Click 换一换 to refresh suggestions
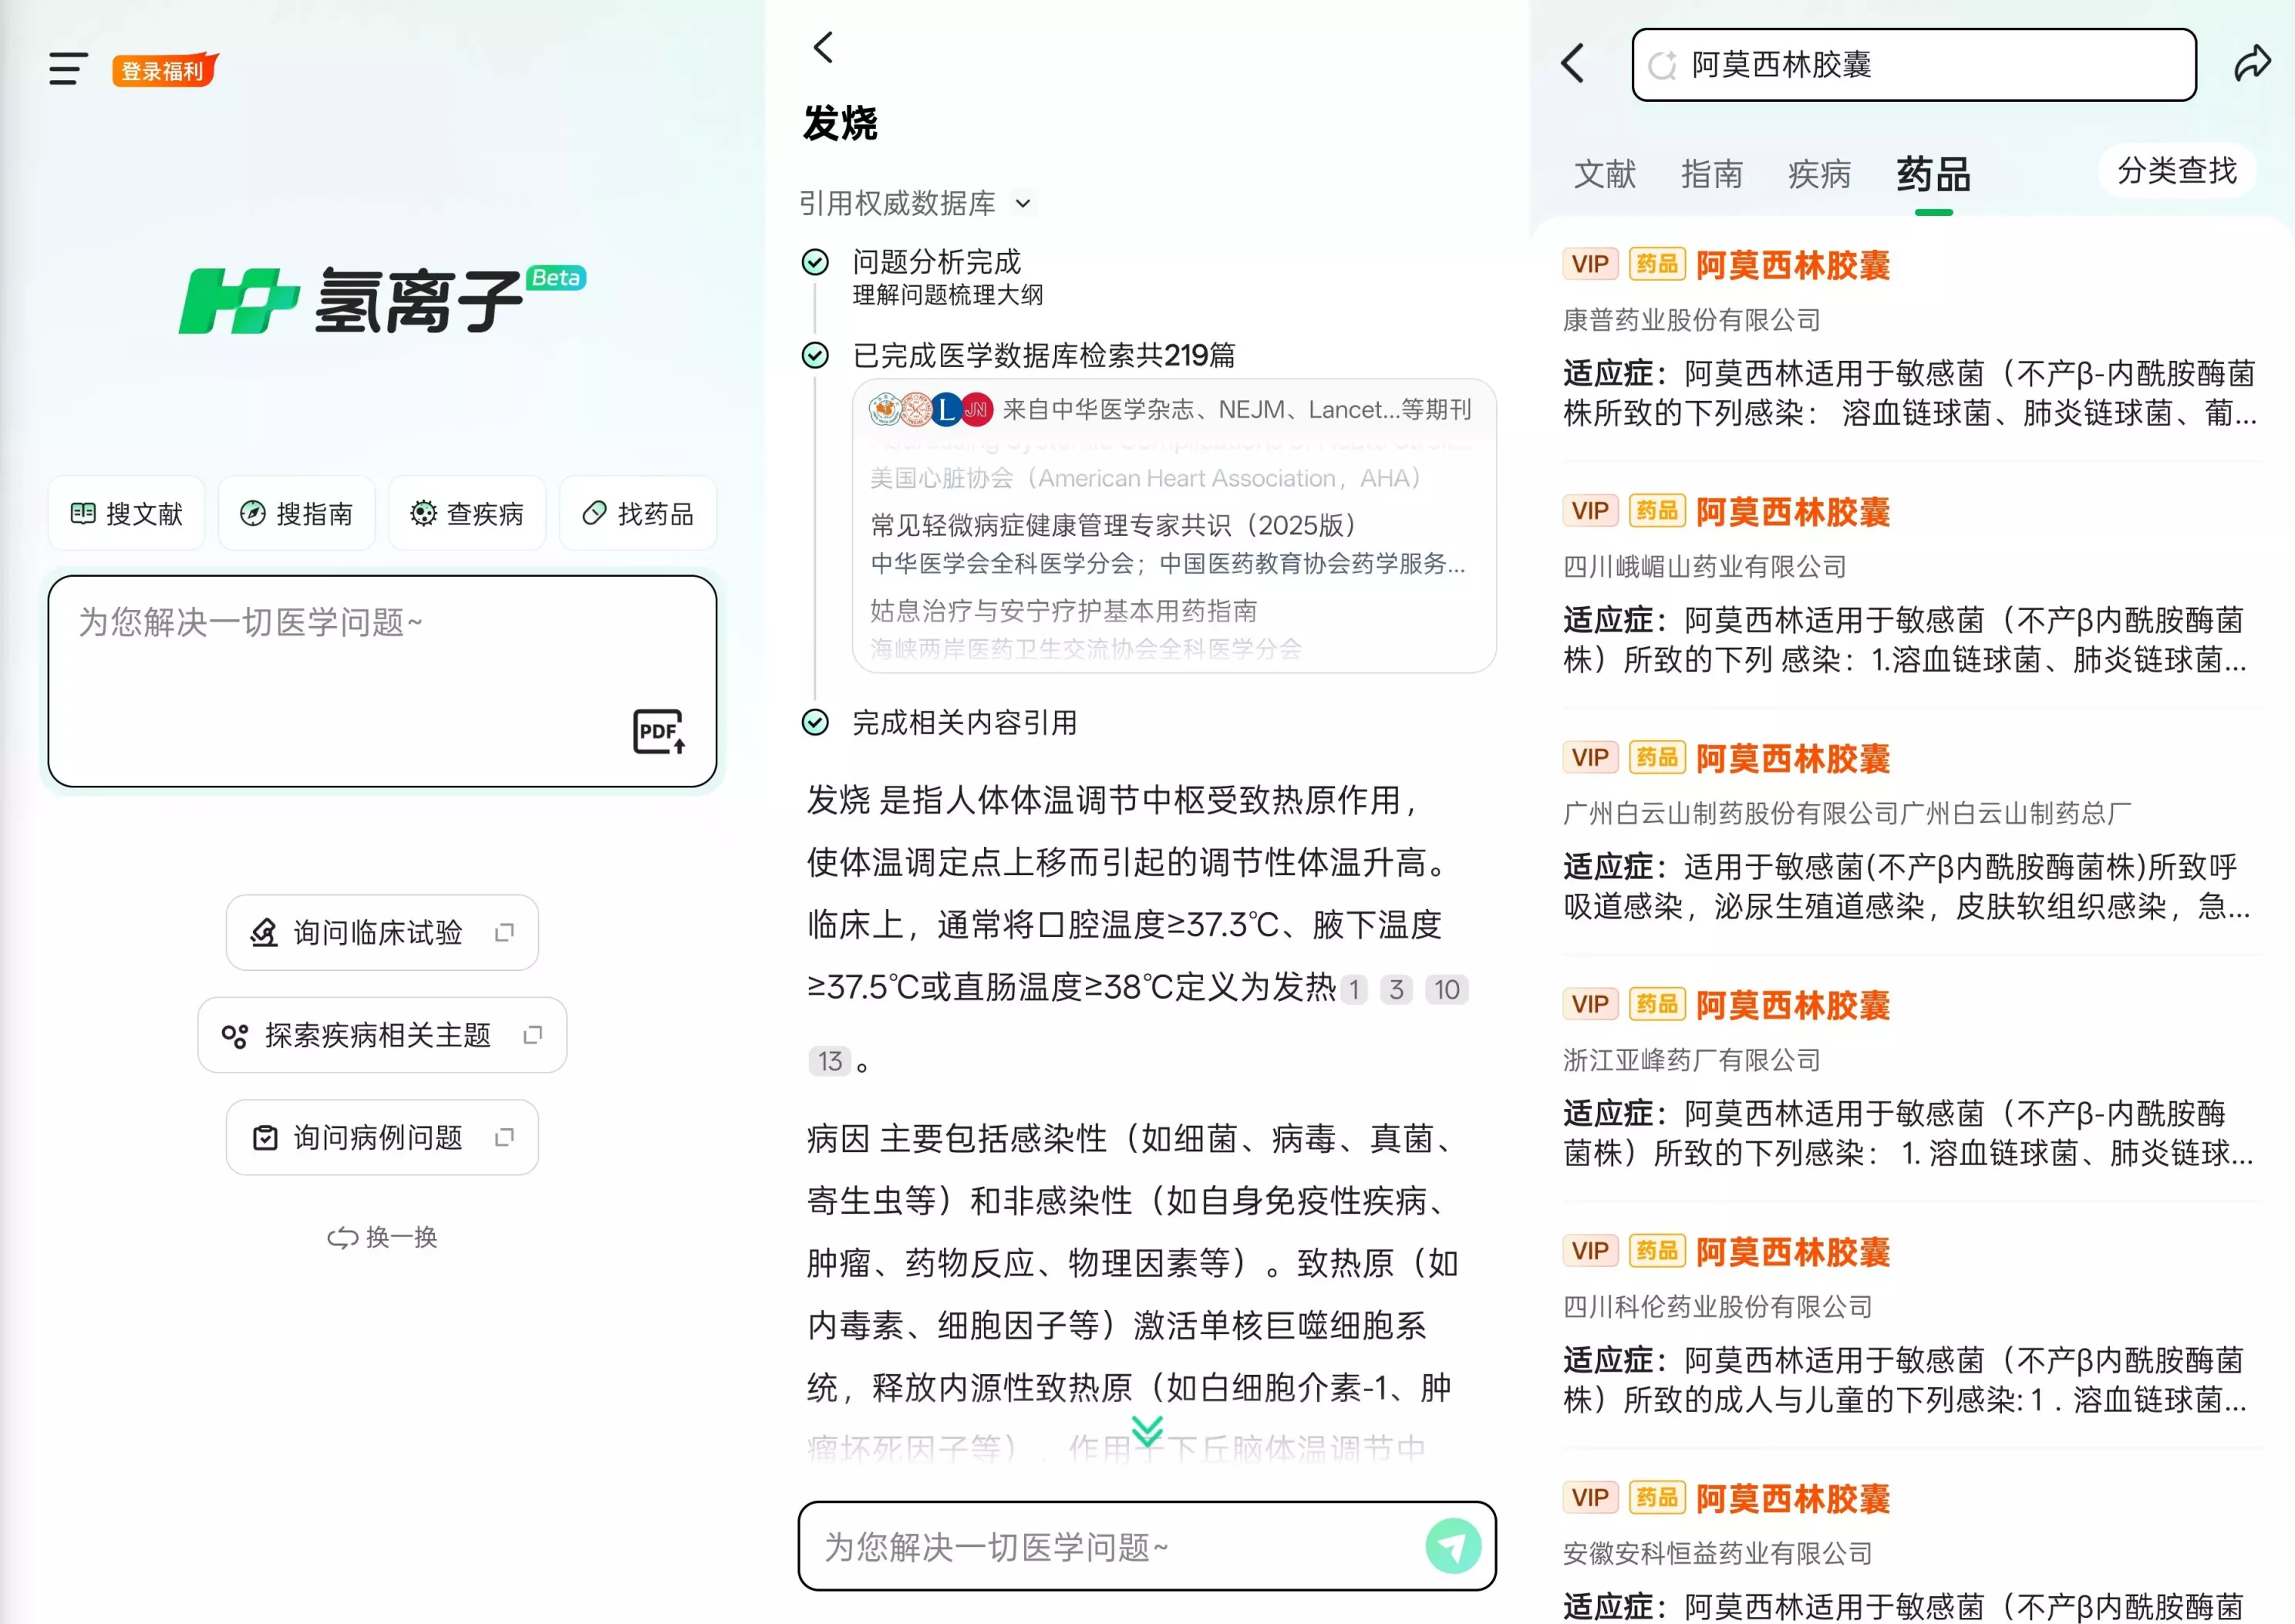The height and width of the screenshot is (1624, 2295). tap(382, 1237)
